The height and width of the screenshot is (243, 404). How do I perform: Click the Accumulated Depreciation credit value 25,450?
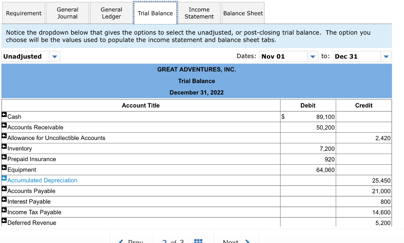[382, 181]
